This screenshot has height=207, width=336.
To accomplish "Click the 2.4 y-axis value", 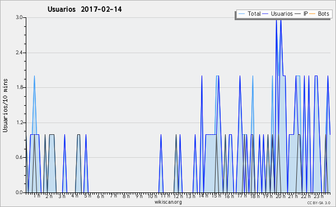I will pos(20,53).
